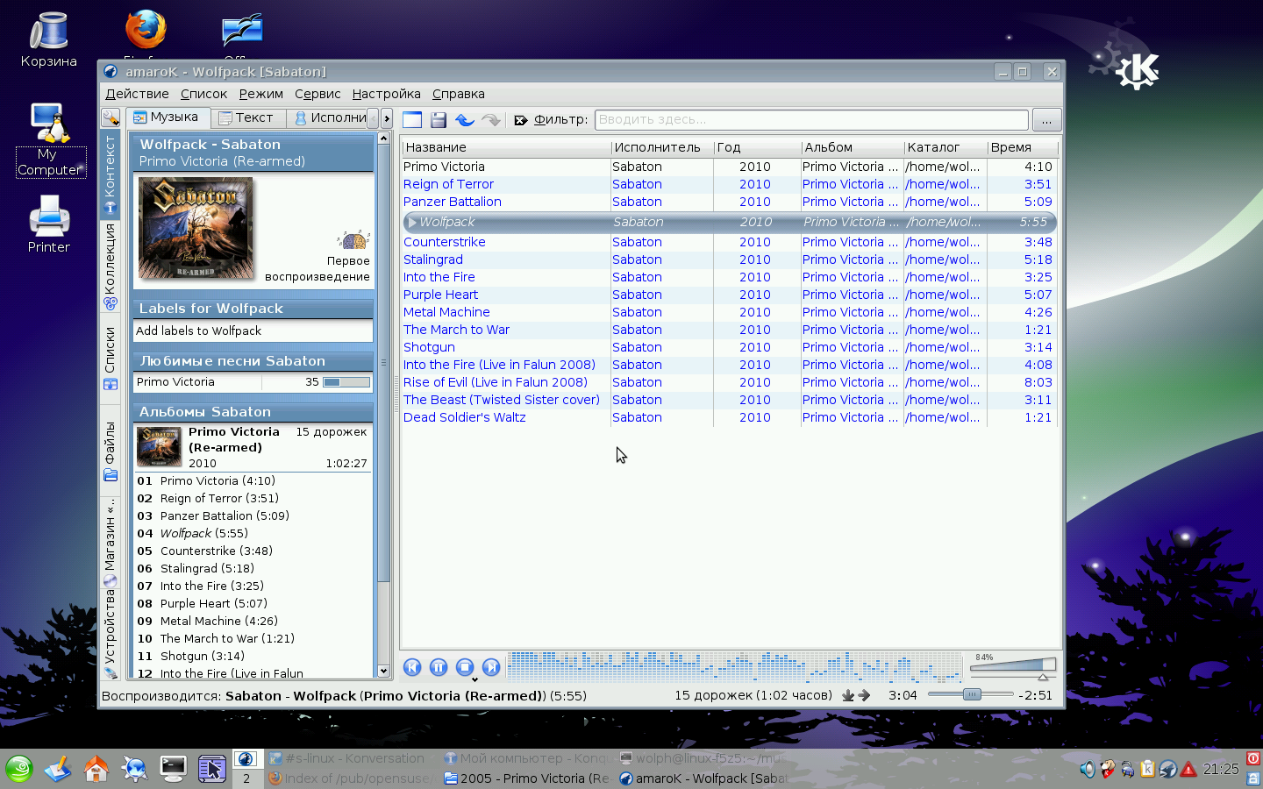Open the Магазин sidebar tab
This screenshot has width=1263, height=789.
coord(111,544)
